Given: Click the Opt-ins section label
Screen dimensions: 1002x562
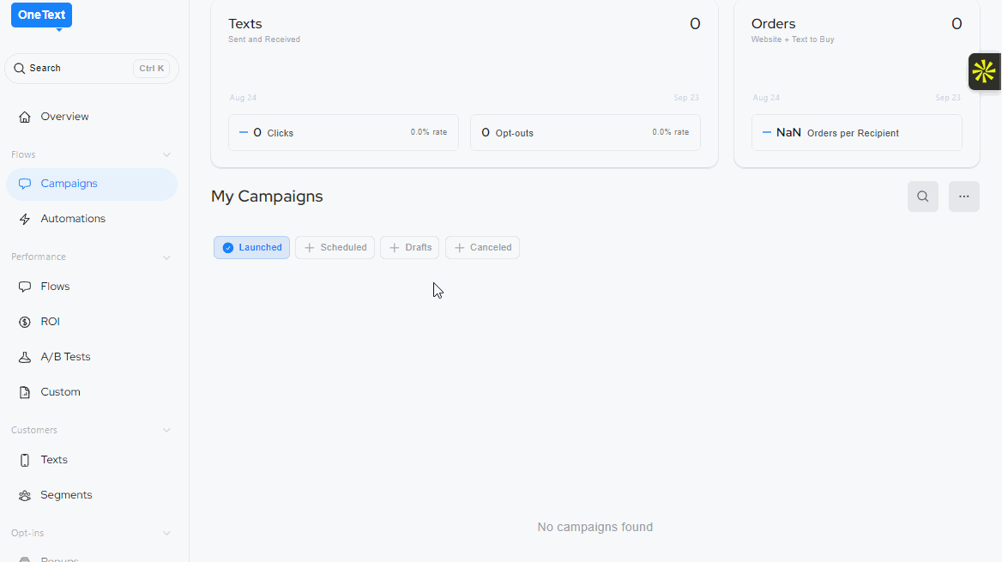Looking at the screenshot, I should [x=27, y=533].
